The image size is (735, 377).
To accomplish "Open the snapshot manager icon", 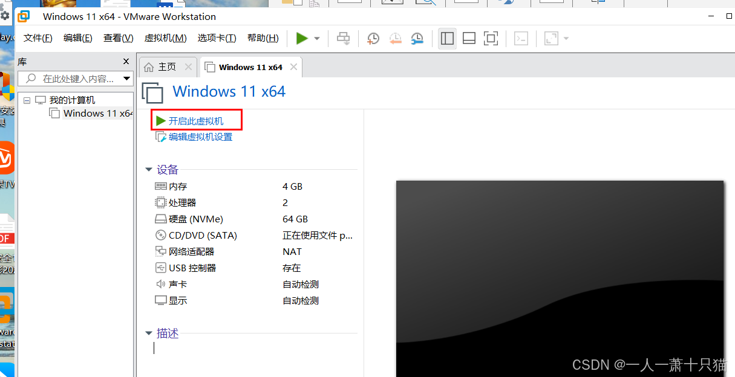I will click(417, 39).
